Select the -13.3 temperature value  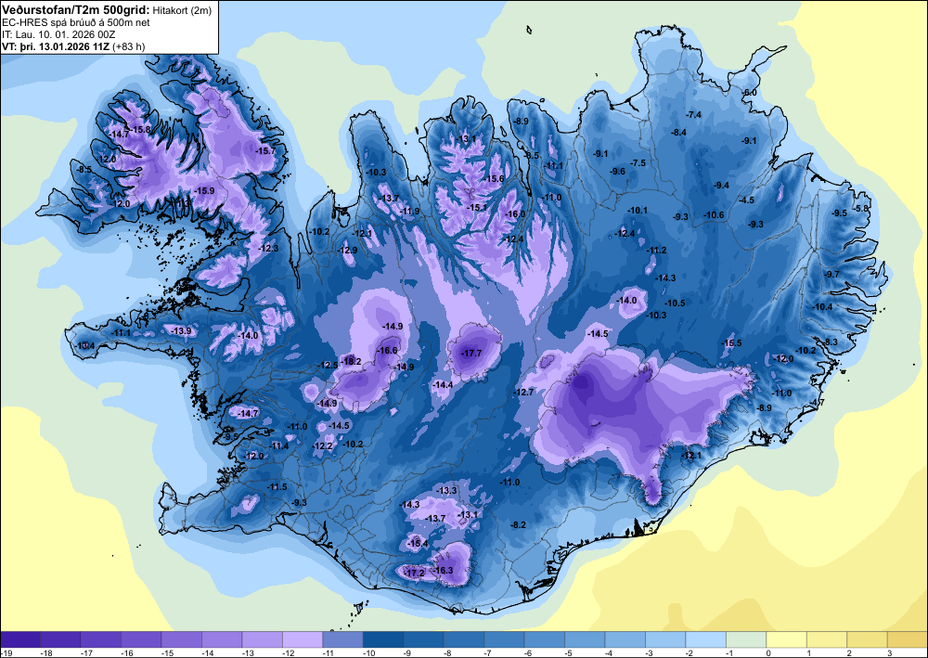(x=447, y=490)
